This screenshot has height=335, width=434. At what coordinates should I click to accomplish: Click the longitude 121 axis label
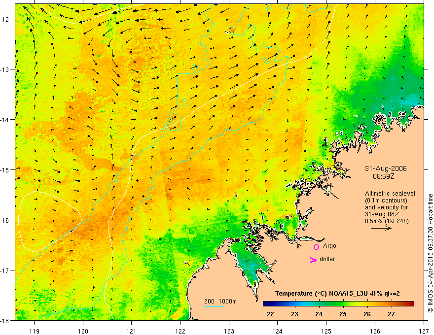(132, 331)
